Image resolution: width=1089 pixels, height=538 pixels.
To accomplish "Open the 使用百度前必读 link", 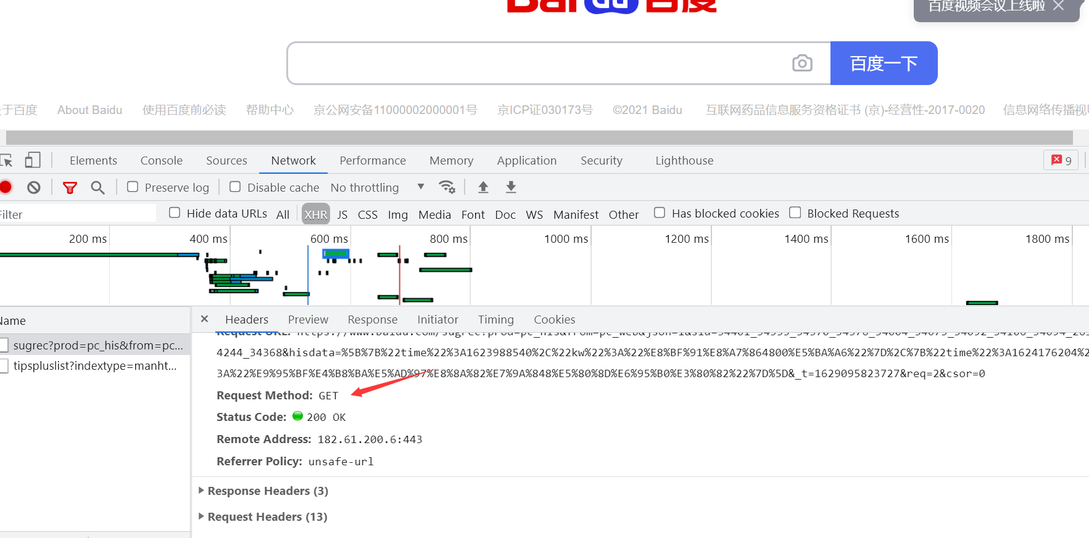I will [184, 110].
